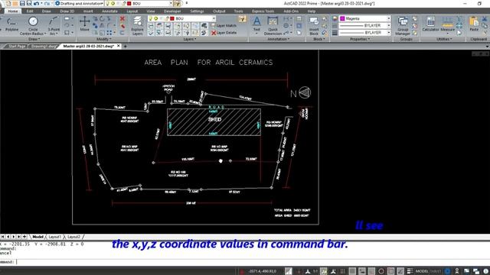Select the 3-Point Arc tool
Screen dimensions: 490x275
[x=54, y=26]
